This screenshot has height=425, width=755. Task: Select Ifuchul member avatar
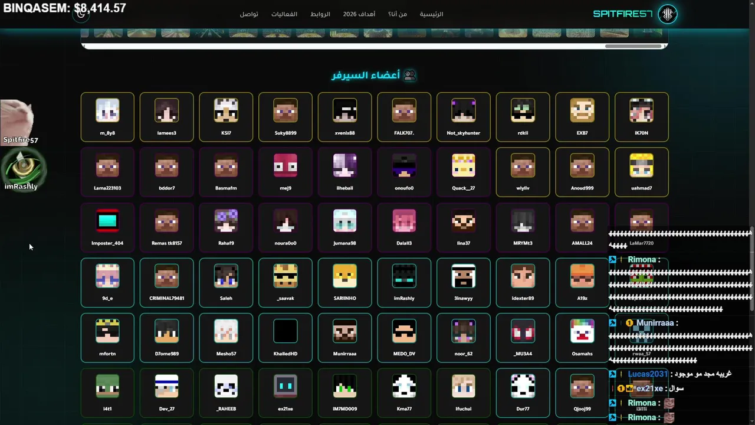point(464,386)
